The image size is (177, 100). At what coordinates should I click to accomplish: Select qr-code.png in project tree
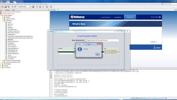coord(11,59)
